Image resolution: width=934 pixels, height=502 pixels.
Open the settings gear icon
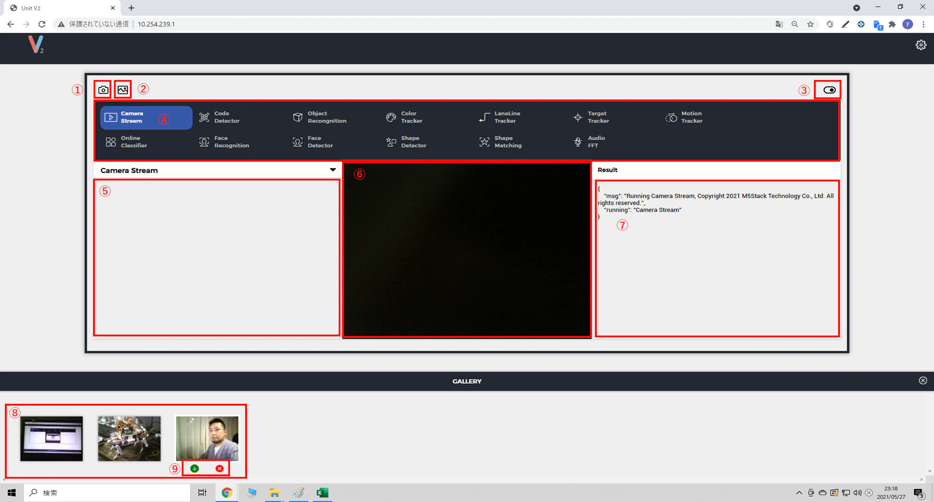[920, 45]
